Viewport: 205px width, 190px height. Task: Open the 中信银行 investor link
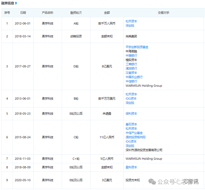coord(131,81)
